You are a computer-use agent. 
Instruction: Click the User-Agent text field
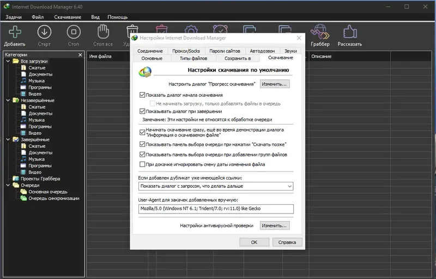coord(216,209)
